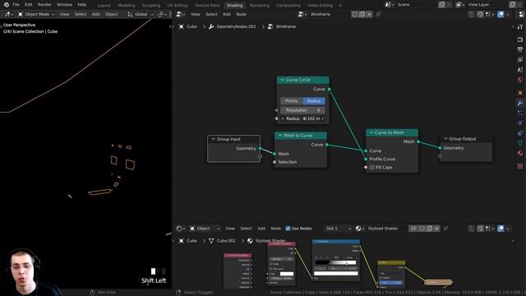Toggle fake user shield for Wireframe node group
526x296 pixels.
pos(354,15)
